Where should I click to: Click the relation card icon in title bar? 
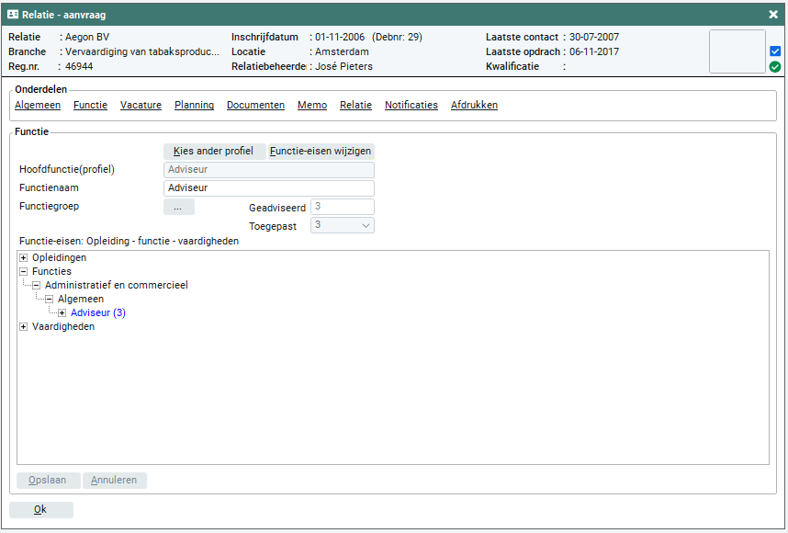[x=14, y=15]
